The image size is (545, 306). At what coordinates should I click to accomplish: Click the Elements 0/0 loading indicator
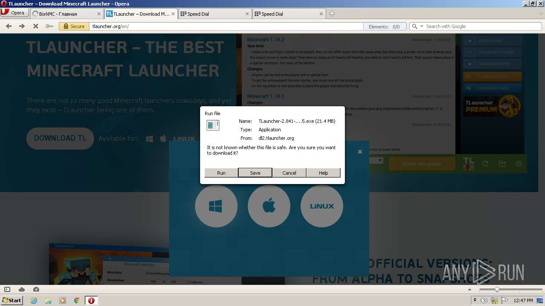pyautogui.click(x=384, y=26)
